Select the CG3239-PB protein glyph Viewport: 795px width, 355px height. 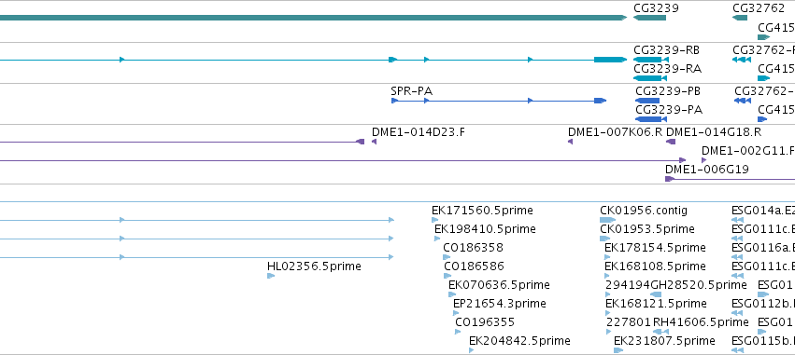pos(647,101)
